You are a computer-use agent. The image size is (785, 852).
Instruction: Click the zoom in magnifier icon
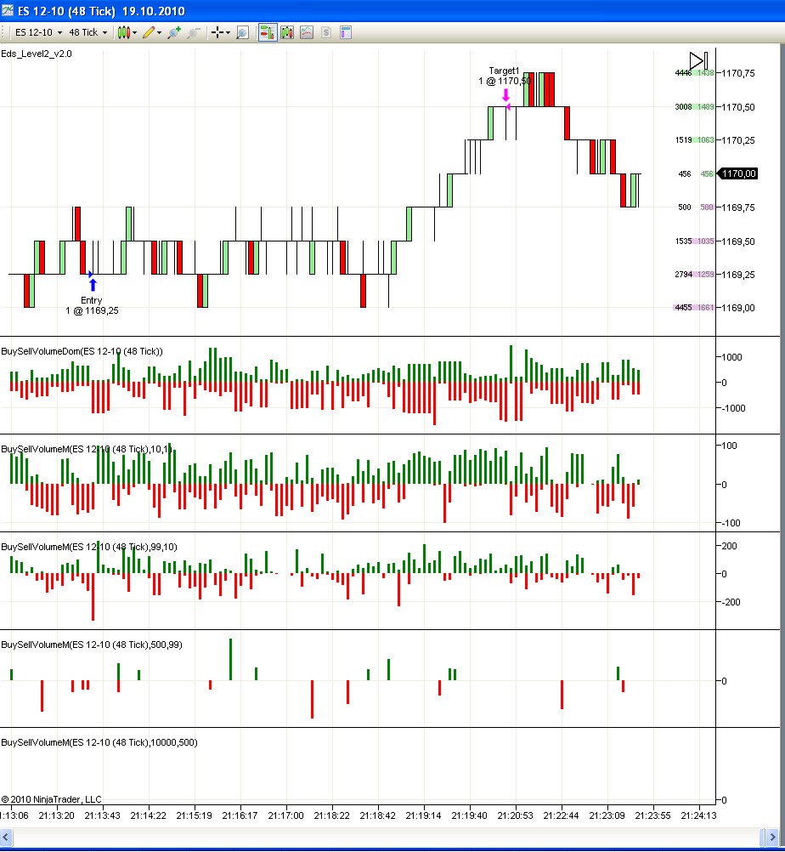174,33
